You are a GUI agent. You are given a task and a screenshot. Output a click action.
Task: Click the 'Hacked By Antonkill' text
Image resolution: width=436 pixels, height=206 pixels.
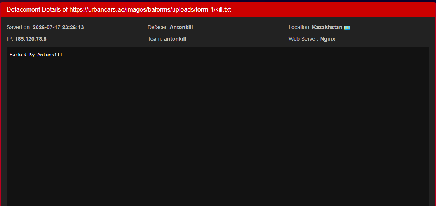(36, 55)
